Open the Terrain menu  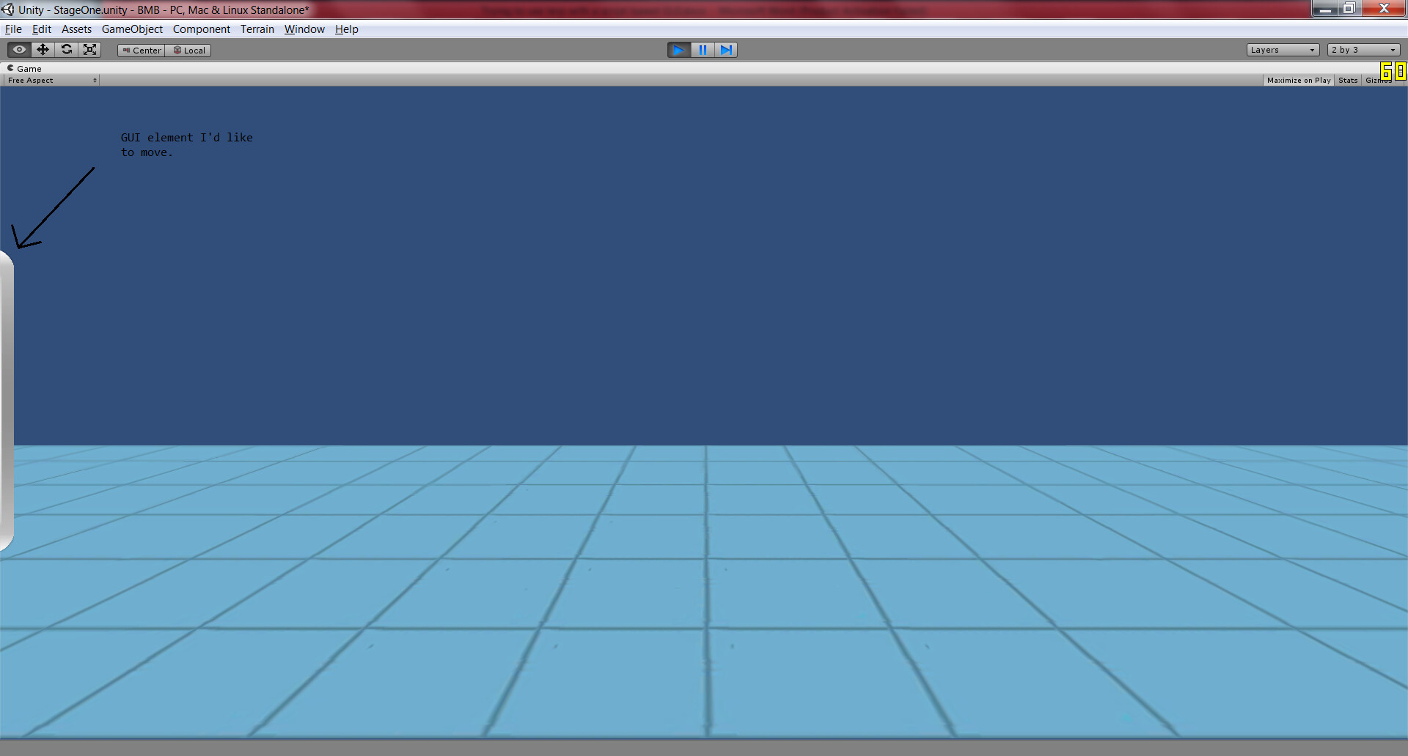click(257, 29)
